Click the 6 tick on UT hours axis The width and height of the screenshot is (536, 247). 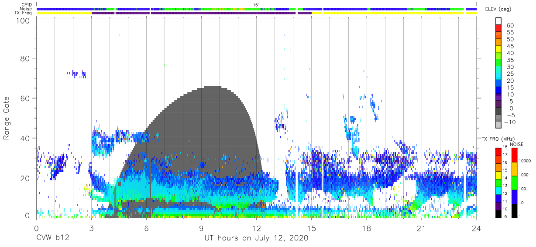[146, 228]
